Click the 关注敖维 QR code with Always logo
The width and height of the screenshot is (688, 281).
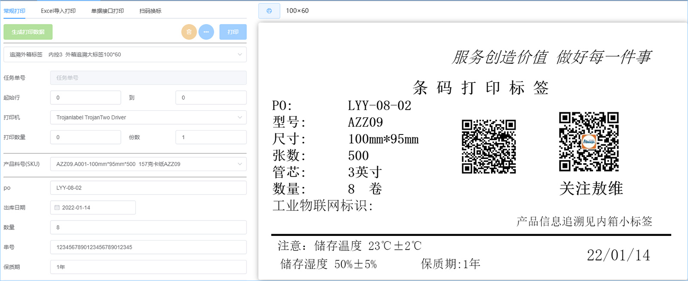coord(589,142)
